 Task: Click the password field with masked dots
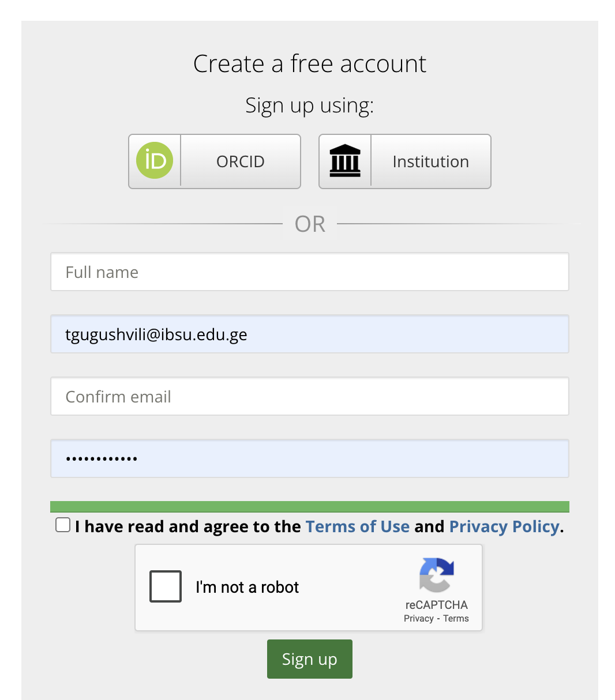310,458
